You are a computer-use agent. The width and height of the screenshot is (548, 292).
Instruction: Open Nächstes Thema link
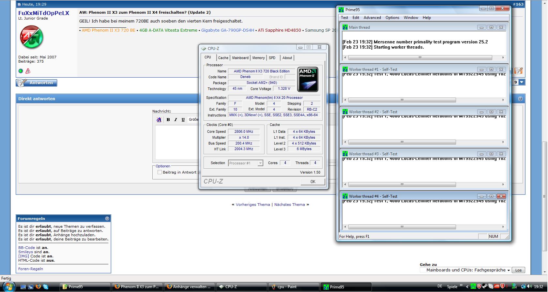click(289, 205)
